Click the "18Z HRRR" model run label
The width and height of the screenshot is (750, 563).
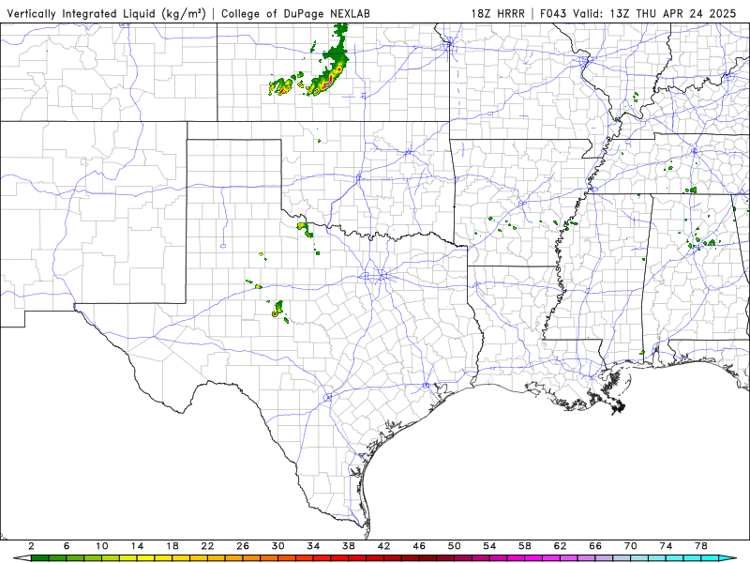coord(498,13)
